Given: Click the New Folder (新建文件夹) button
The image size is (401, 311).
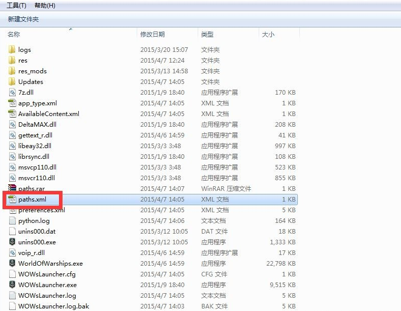Looking at the screenshot, I should click(23, 19).
